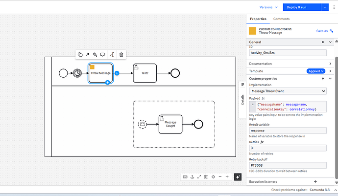338x196 pixels.
Task: Click the change element icon in context pad
Action: pyautogui.click(x=80, y=55)
